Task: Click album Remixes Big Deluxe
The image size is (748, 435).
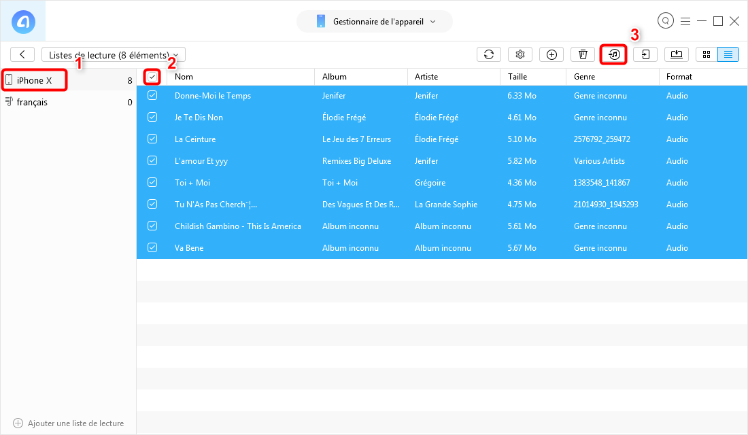Action: click(356, 160)
